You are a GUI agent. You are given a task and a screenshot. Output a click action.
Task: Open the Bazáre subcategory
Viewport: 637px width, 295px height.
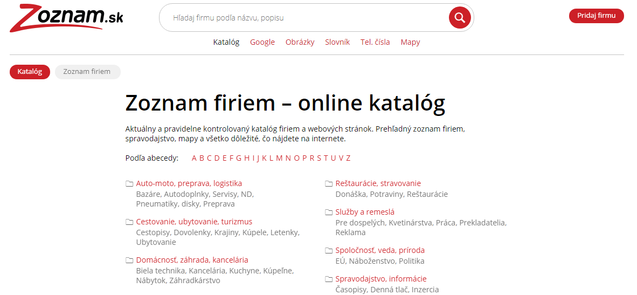click(x=148, y=194)
